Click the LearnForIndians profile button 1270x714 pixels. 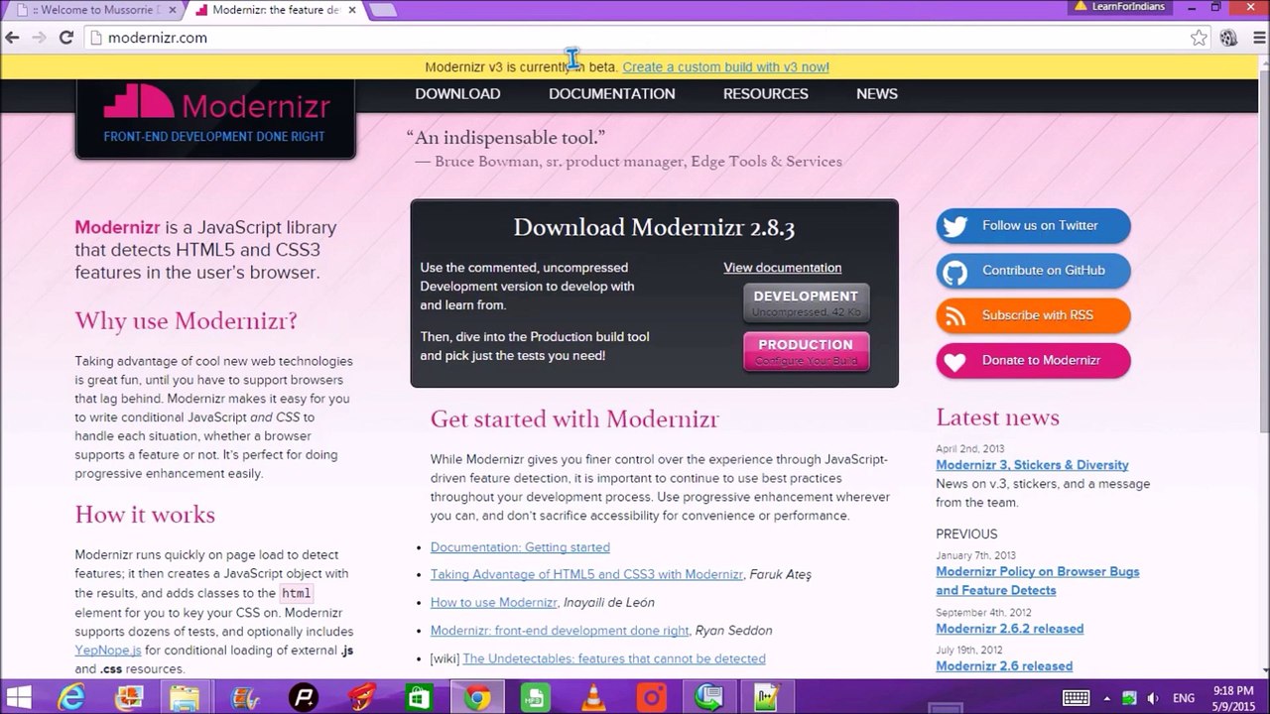click(x=1122, y=7)
